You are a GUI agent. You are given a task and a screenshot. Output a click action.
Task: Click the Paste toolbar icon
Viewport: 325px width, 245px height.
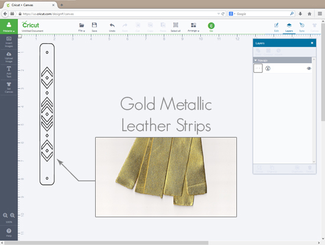[163, 27]
